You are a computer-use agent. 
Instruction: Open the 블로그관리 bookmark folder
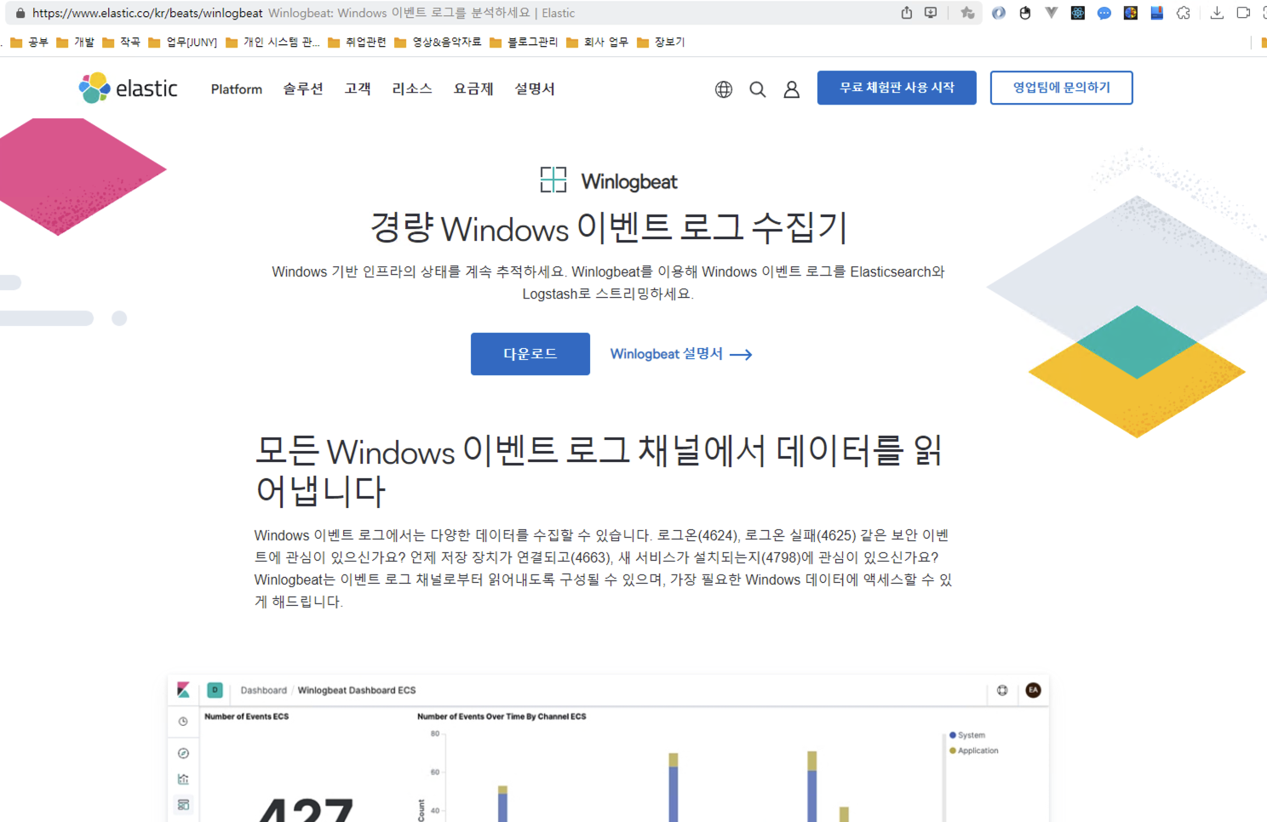click(x=525, y=42)
